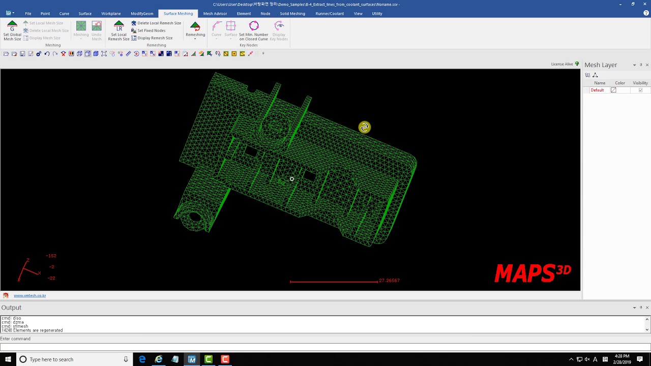This screenshot has width=651, height=366.
Task: Click the fit-to-window frame icon
Action: pos(104,54)
